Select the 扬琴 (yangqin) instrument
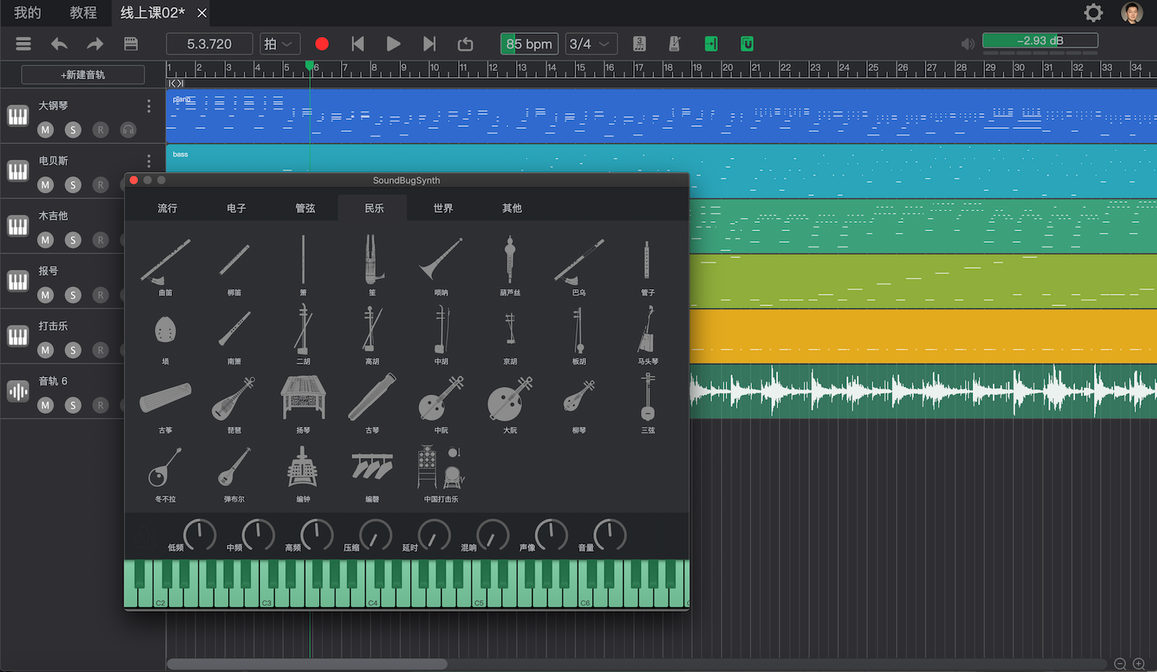Screen dimensions: 1157x672 (x=303, y=398)
